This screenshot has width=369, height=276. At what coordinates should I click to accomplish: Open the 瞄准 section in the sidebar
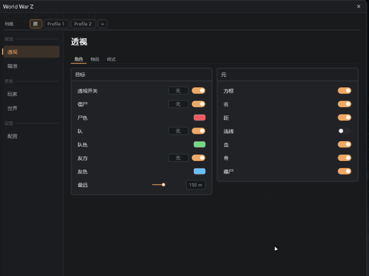(31, 66)
